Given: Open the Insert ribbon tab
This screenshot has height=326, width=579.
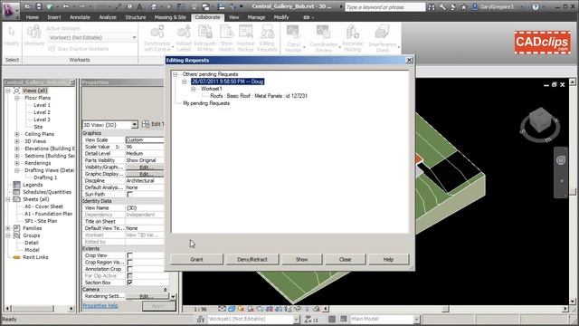Looking at the screenshot, I should coord(54,17).
